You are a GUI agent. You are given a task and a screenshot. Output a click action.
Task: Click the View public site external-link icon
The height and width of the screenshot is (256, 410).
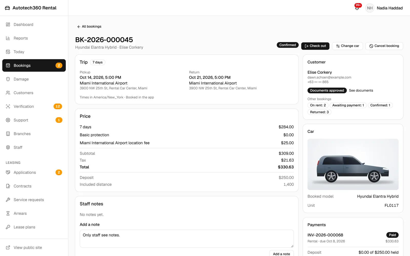click(x=8, y=248)
